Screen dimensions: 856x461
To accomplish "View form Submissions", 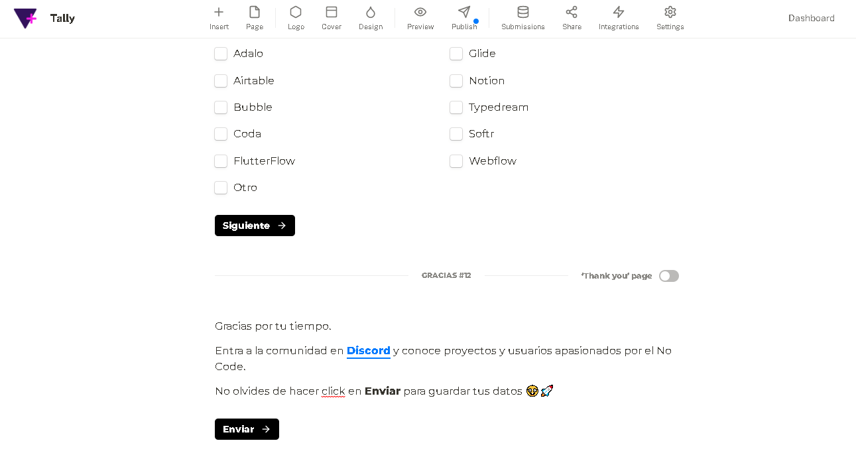I will [522, 18].
